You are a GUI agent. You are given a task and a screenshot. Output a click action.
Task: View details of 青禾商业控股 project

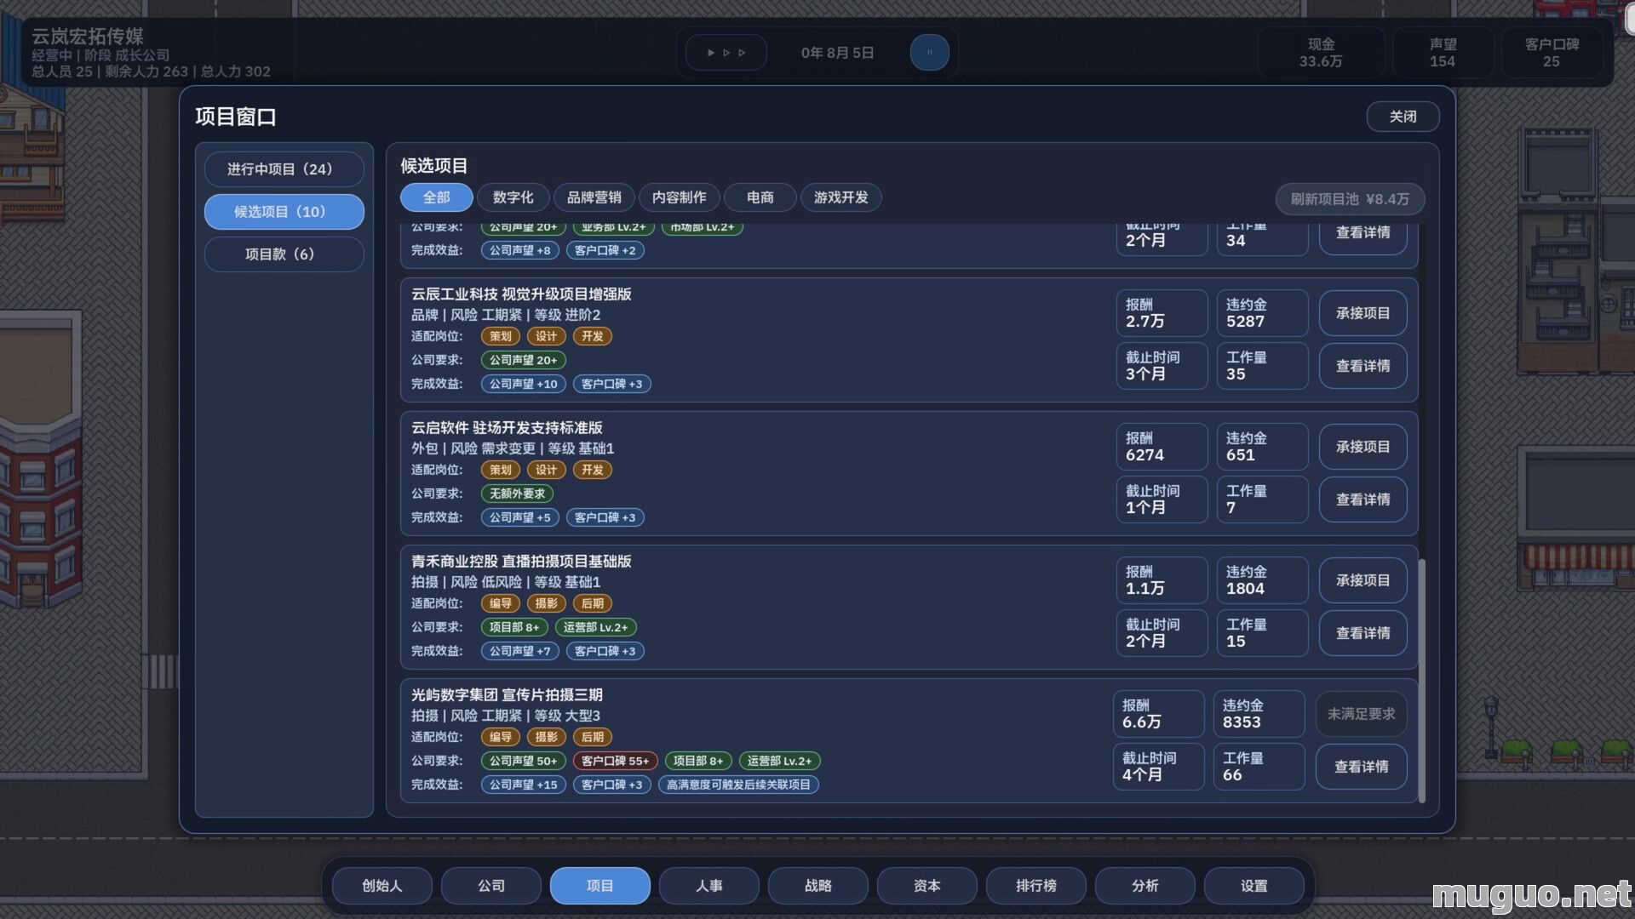(x=1362, y=633)
